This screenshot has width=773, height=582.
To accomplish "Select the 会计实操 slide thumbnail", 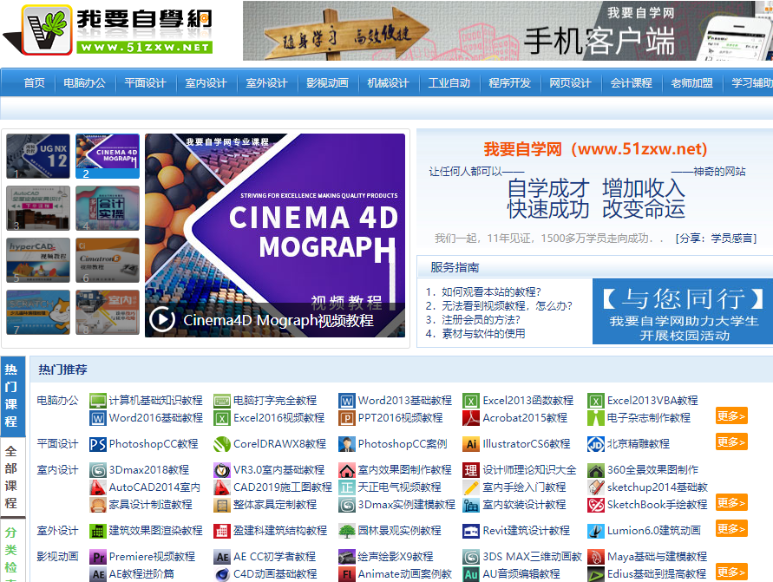I will tap(108, 208).
